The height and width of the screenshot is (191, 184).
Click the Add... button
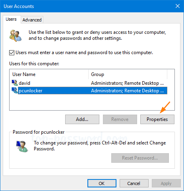coord(82,119)
